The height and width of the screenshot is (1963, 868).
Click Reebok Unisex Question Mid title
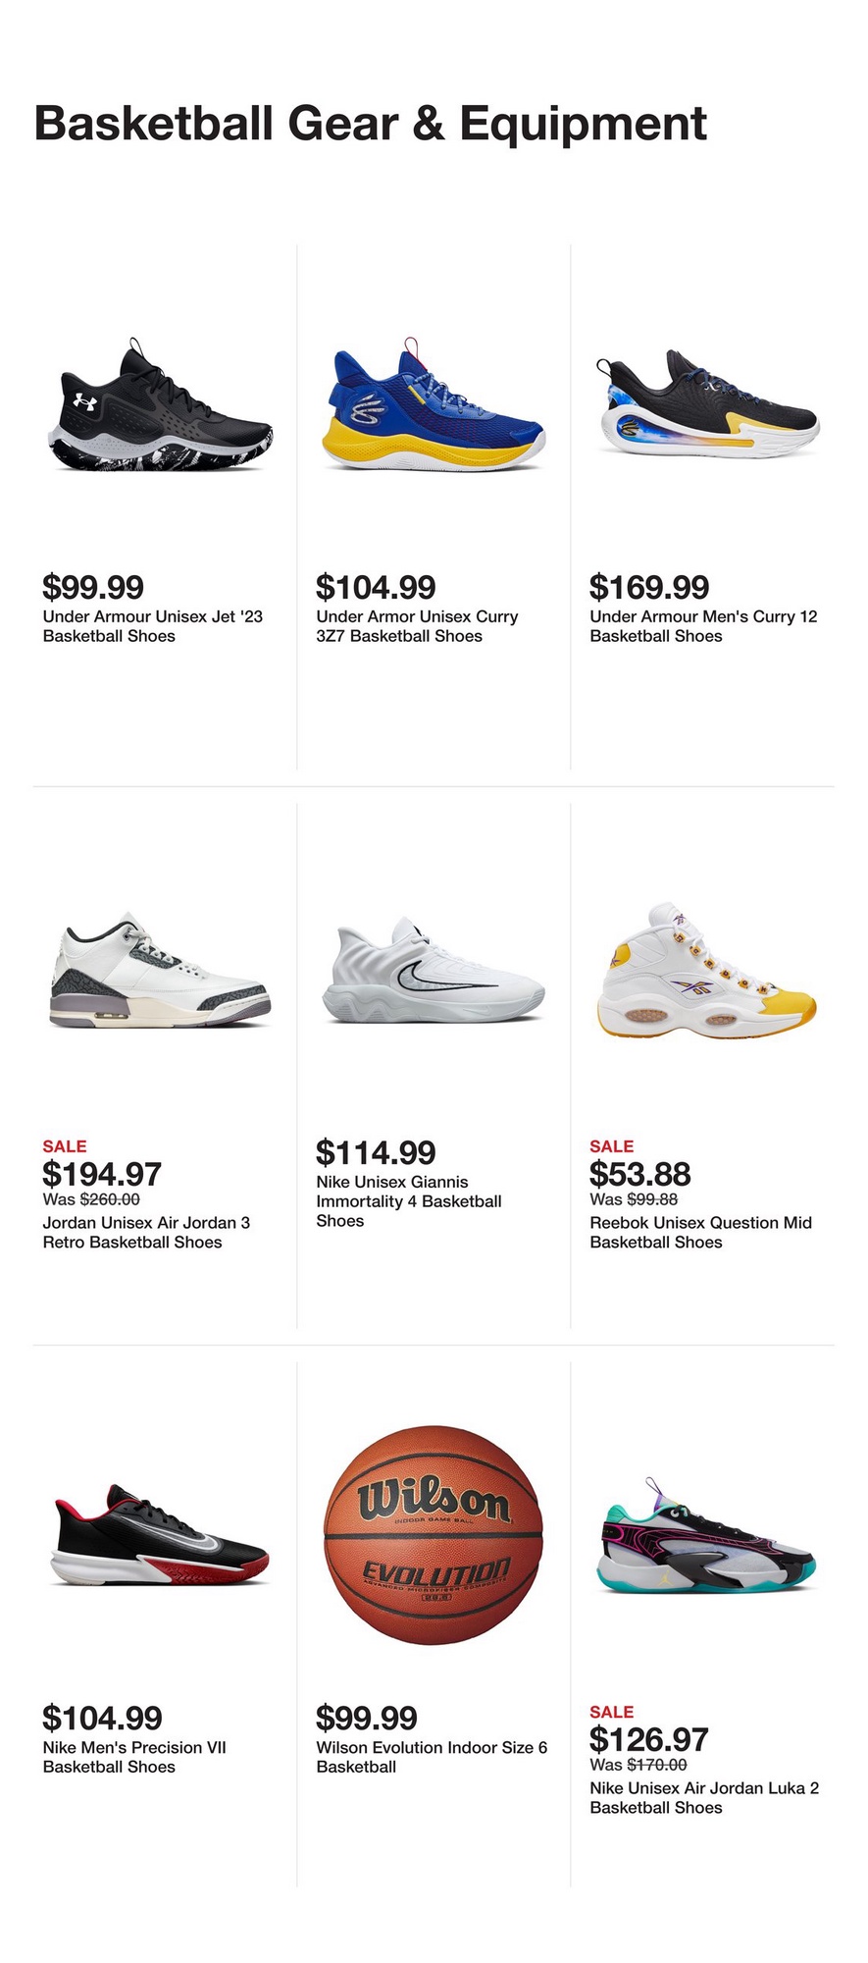tap(700, 1232)
